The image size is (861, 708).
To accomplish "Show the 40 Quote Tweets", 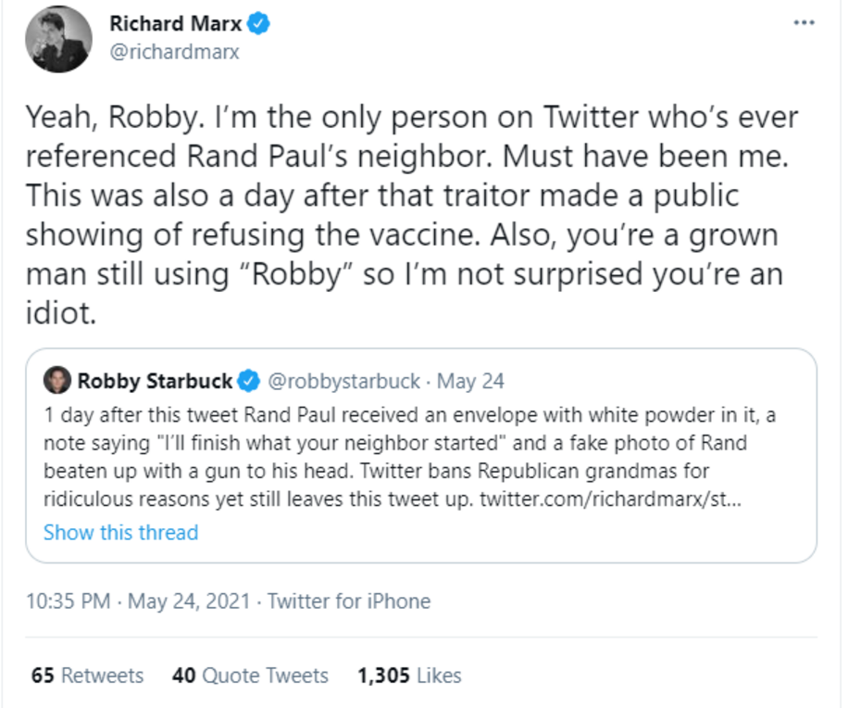I will click(x=250, y=676).
